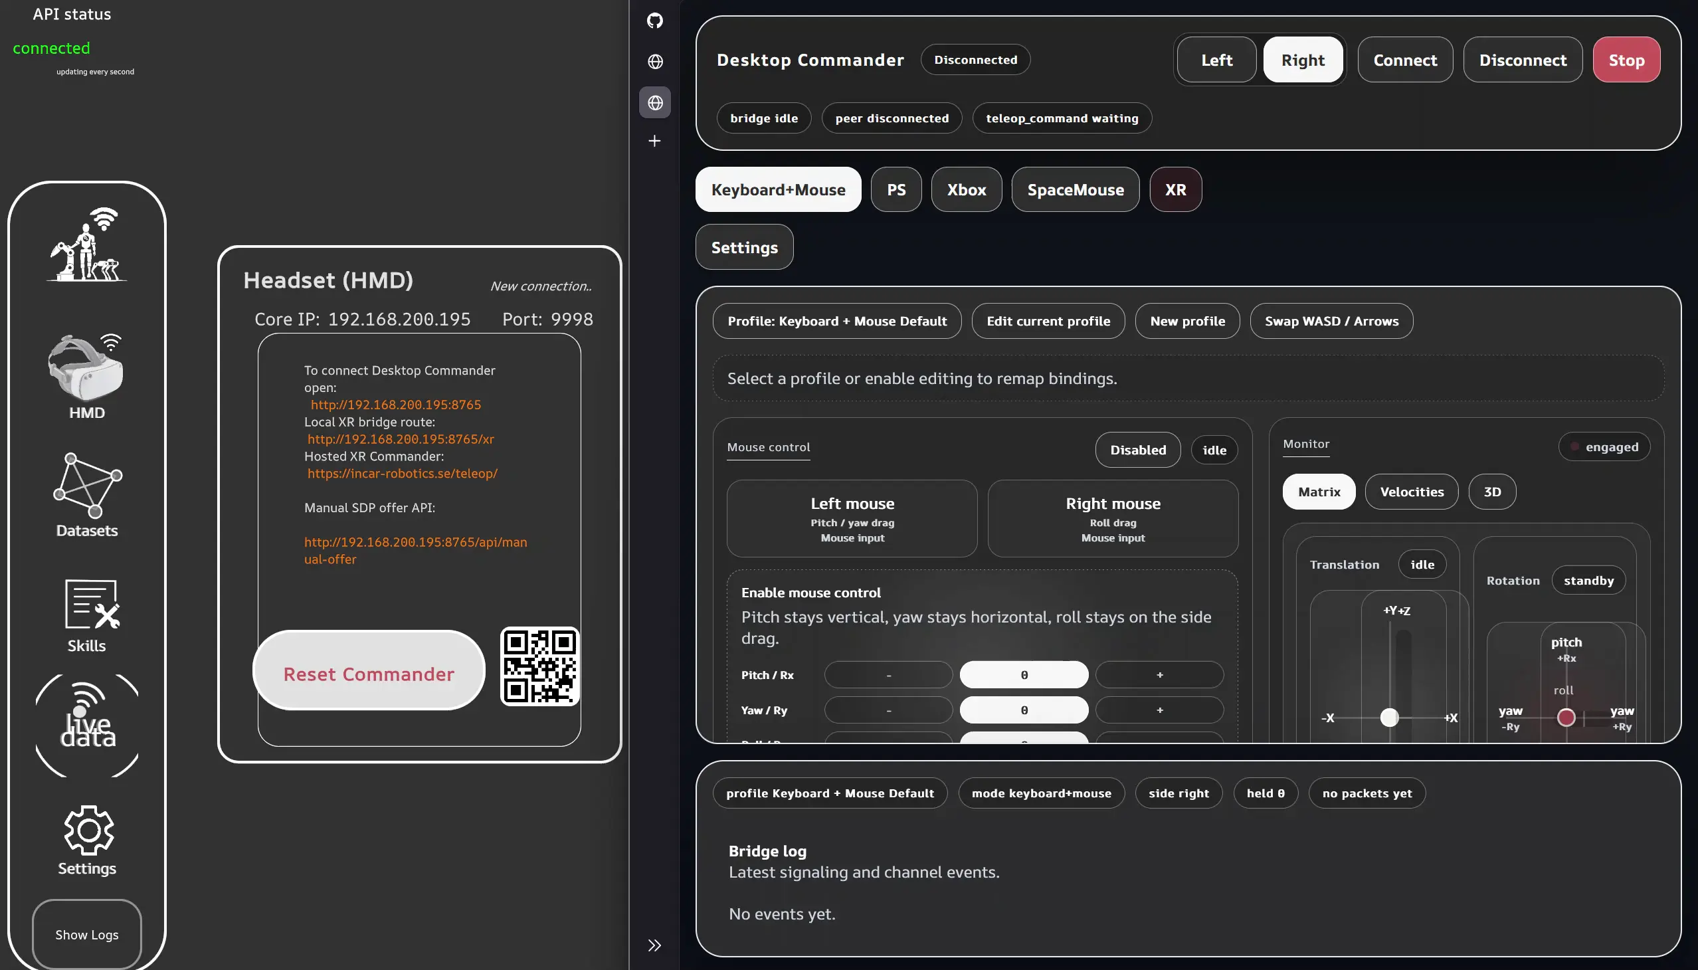Click the QR code image

tap(539, 666)
